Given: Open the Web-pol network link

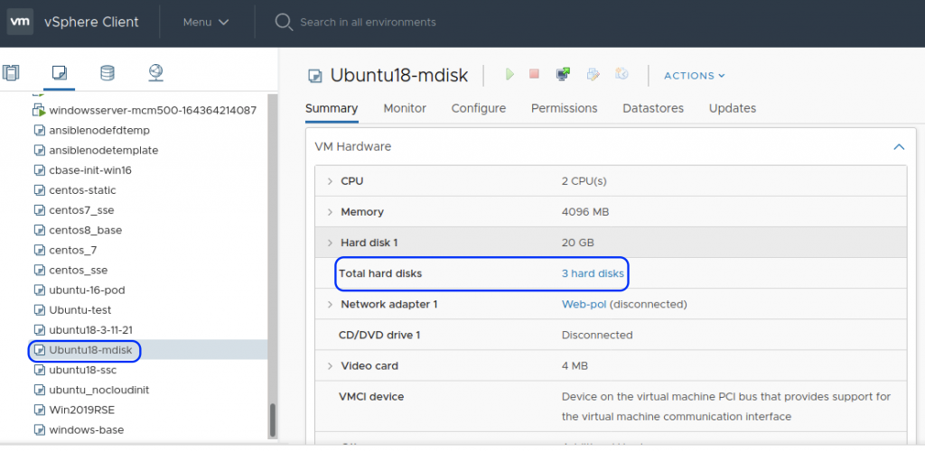Looking at the screenshot, I should pyautogui.click(x=584, y=304).
